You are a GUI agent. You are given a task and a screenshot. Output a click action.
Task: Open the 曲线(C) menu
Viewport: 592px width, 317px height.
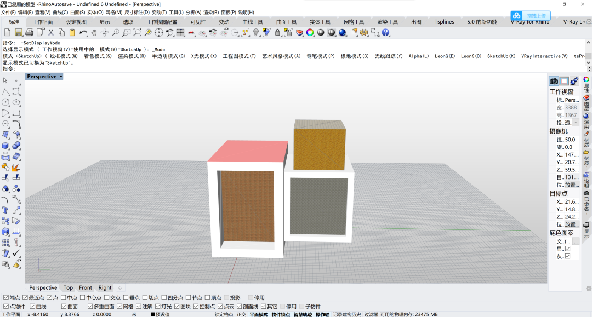coord(60,12)
